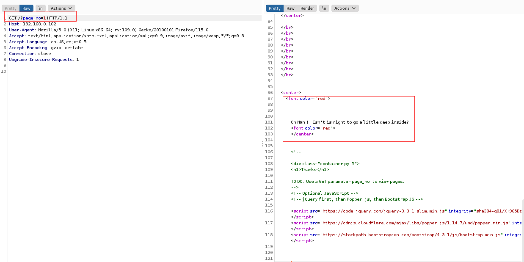
Task: Click the font color="red" tag on line 97
Action: coord(308,99)
